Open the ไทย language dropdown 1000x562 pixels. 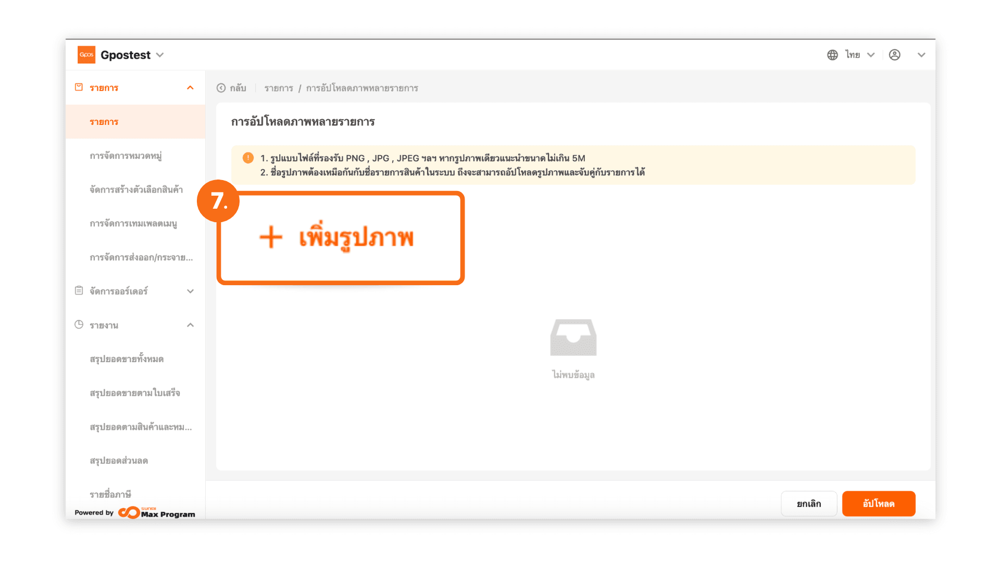point(859,55)
